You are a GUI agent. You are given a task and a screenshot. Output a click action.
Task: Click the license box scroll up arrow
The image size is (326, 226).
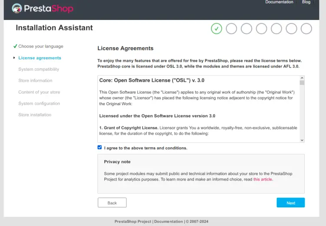click(x=302, y=78)
